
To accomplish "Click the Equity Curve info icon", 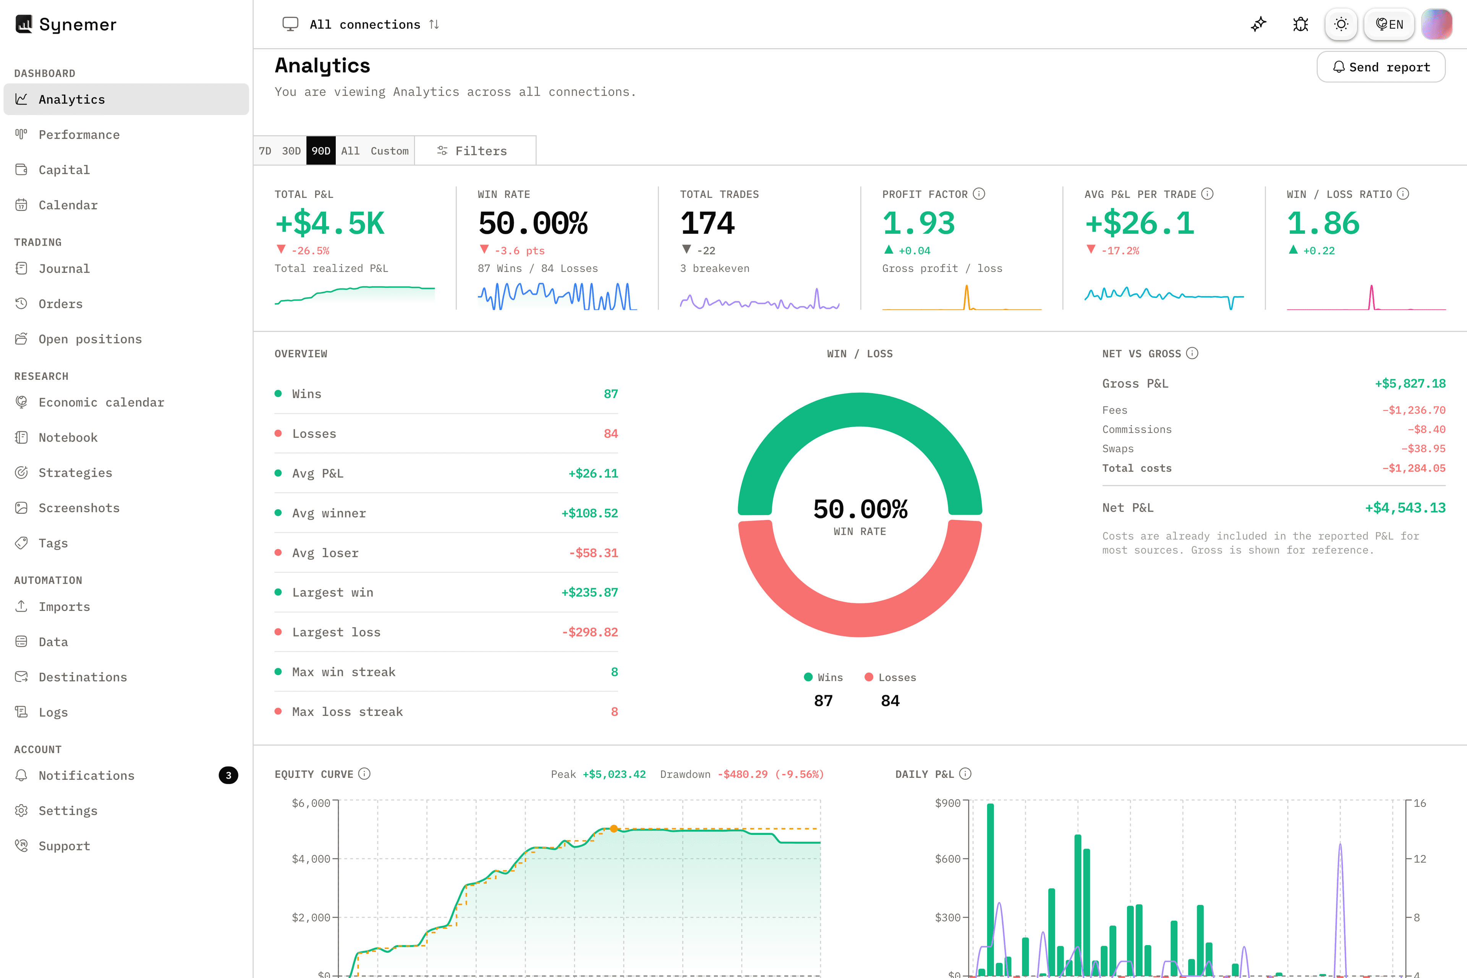I will pyautogui.click(x=364, y=774).
